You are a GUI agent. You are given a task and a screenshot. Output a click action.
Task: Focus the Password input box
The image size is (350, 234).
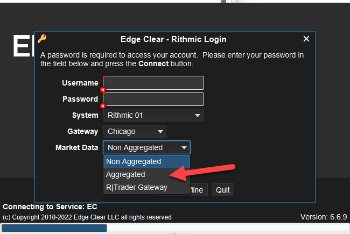(153, 99)
